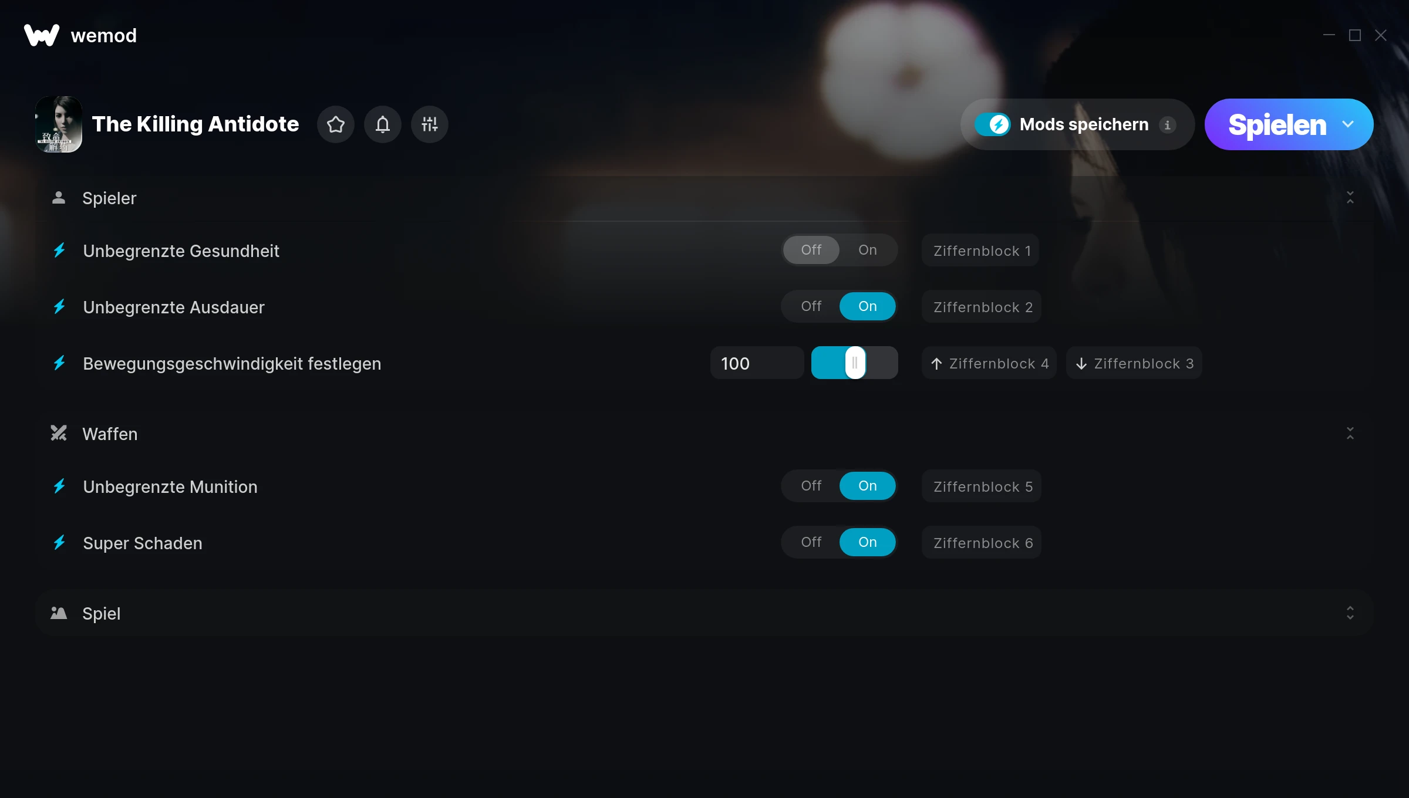
Task: Click the lightning icon beside Unbegrenzte Gesundheit
Action: coord(59,251)
